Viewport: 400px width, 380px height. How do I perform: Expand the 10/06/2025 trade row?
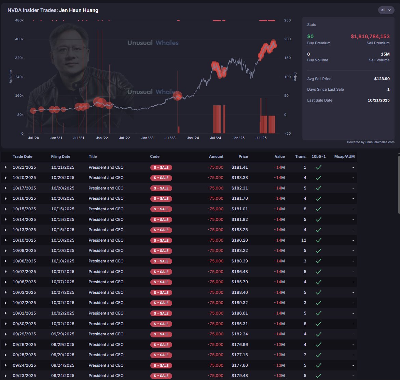pyautogui.click(x=5, y=282)
